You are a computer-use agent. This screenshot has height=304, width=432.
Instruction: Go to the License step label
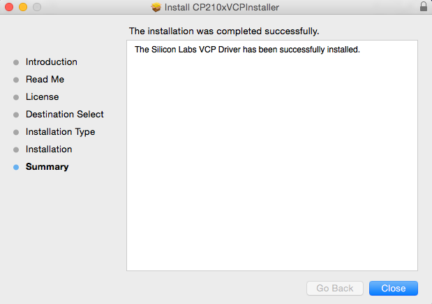(42, 97)
